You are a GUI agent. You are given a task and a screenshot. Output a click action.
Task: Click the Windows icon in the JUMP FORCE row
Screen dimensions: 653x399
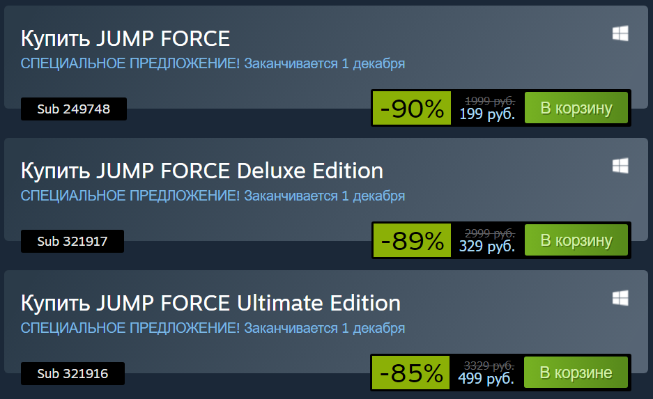620,33
